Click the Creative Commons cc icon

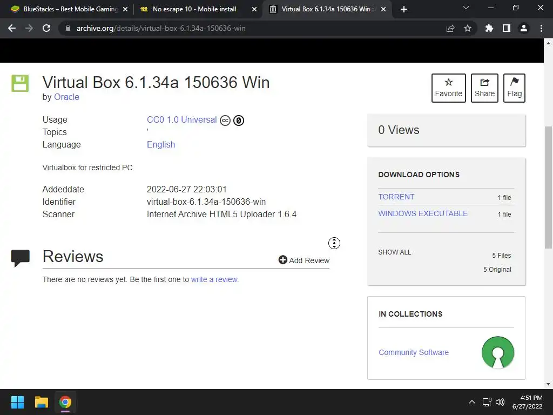[225, 121]
